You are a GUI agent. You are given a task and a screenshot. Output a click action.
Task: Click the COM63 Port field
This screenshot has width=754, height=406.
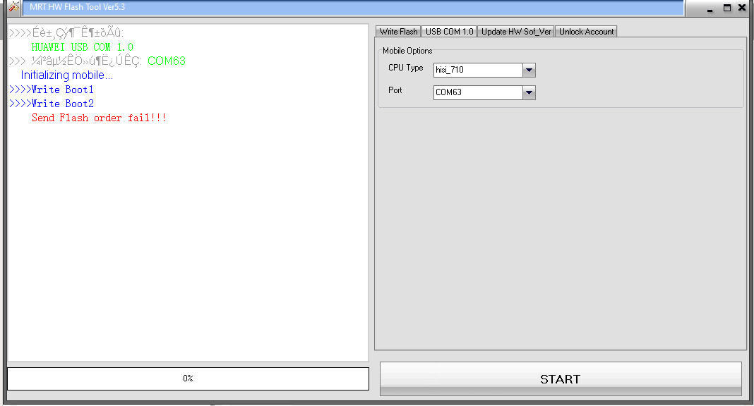(x=478, y=92)
